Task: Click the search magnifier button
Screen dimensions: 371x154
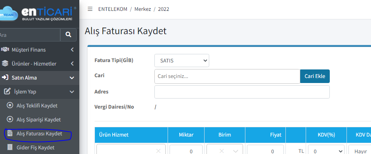Action: coord(68,35)
